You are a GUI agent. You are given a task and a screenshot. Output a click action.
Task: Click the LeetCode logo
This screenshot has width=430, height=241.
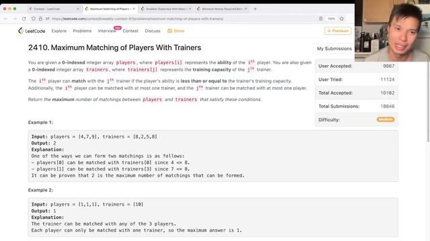pos(32,31)
